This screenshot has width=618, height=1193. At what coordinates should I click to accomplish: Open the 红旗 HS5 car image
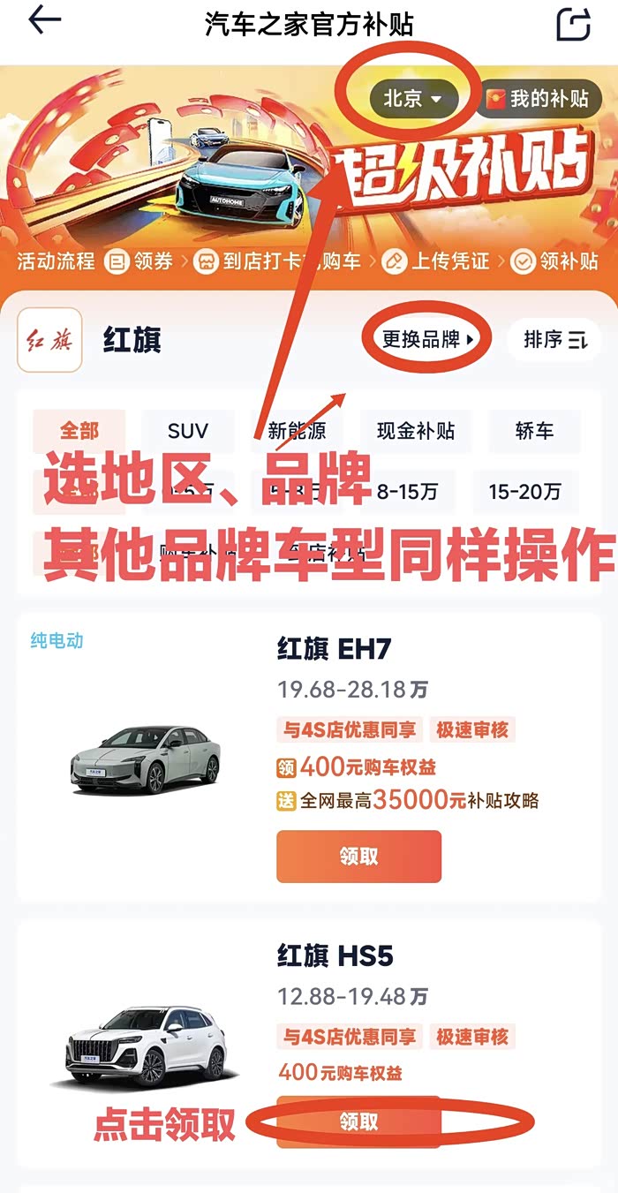point(146,1046)
